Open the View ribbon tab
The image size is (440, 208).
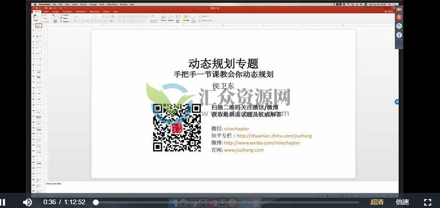click(x=115, y=11)
